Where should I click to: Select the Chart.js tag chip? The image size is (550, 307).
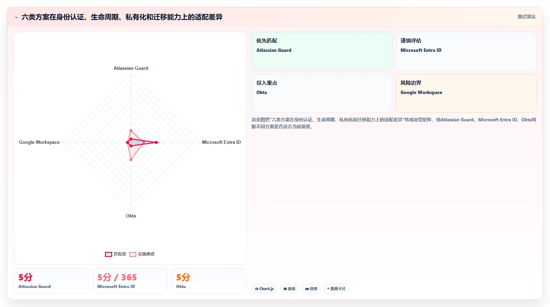coord(264,289)
